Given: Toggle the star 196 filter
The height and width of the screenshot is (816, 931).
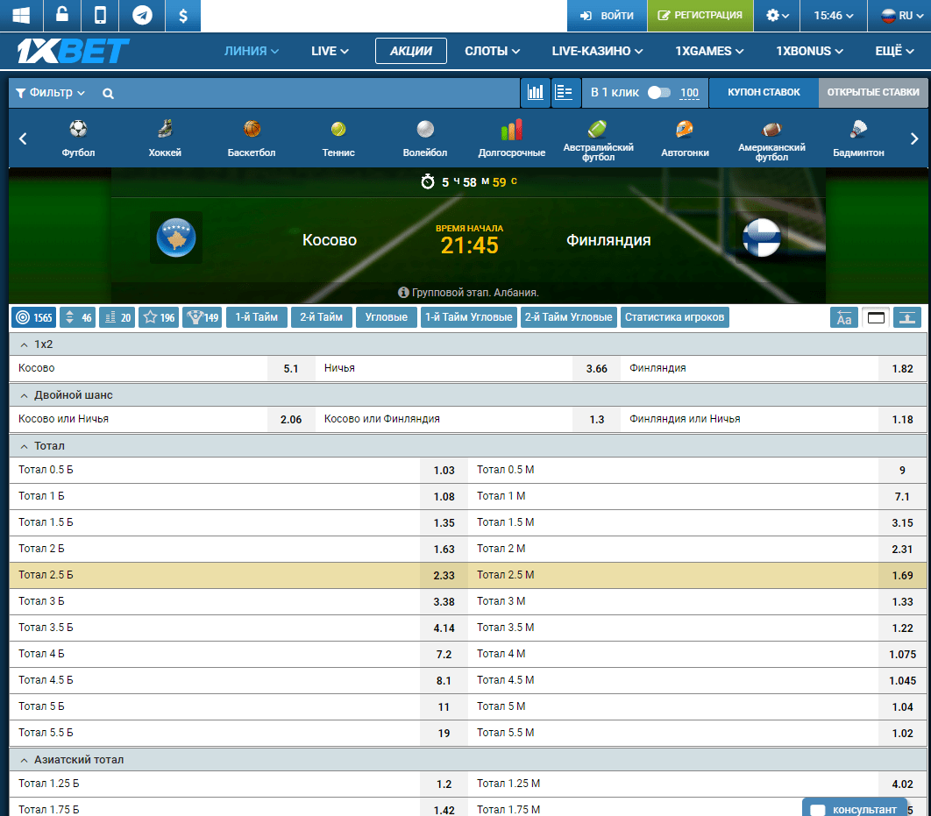Looking at the screenshot, I should [x=159, y=317].
